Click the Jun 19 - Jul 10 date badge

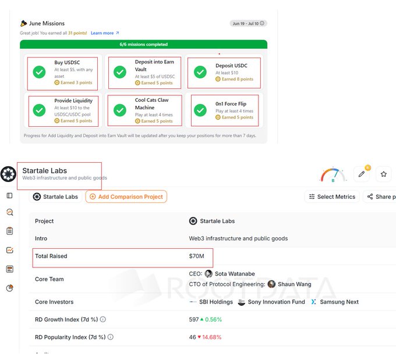(248, 23)
